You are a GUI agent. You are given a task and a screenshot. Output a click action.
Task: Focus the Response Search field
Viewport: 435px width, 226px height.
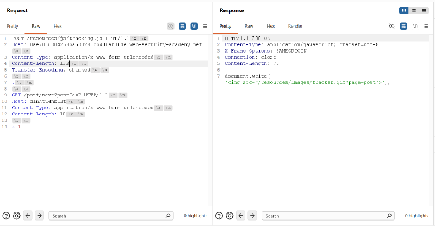pos(328,216)
